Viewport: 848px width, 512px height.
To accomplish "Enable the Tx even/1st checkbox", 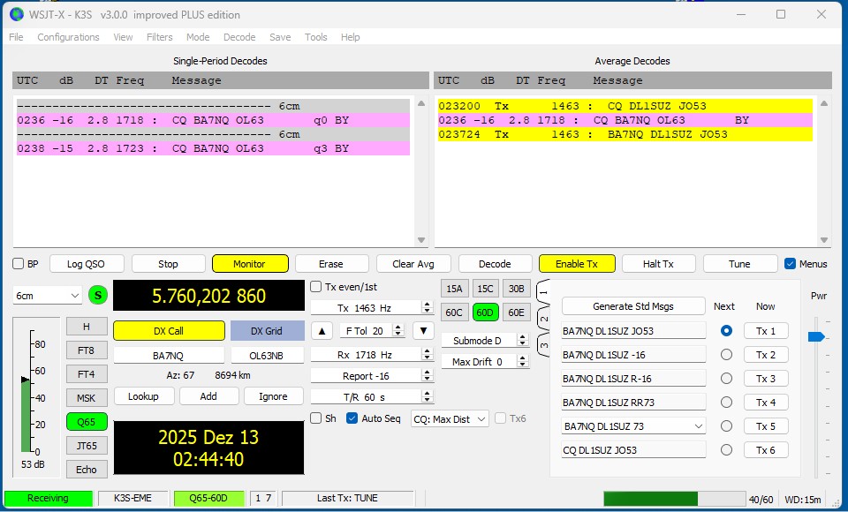I will coord(316,285).
